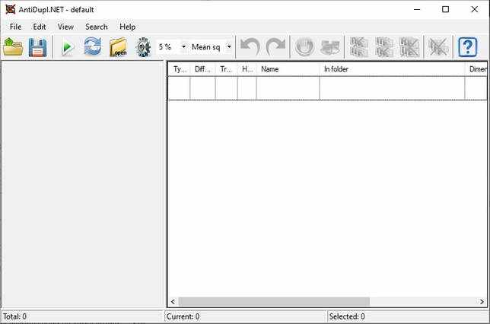This screenshot has height=324, width=490.
Task: Click the disabled stop hand icon
Action: (304, 47)
